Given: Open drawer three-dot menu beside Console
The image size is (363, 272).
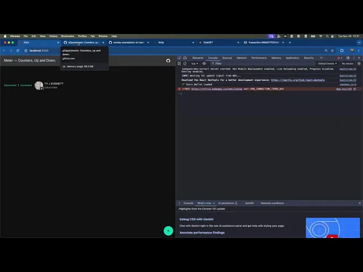Looking at the screenshot, I should pos(179,203).
